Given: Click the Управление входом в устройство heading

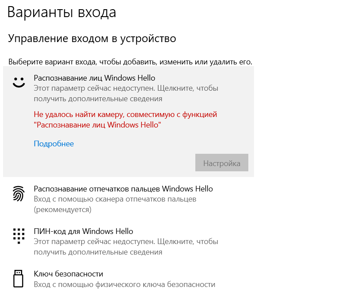Looking at the screenshot, I should (x=92, y=39).
